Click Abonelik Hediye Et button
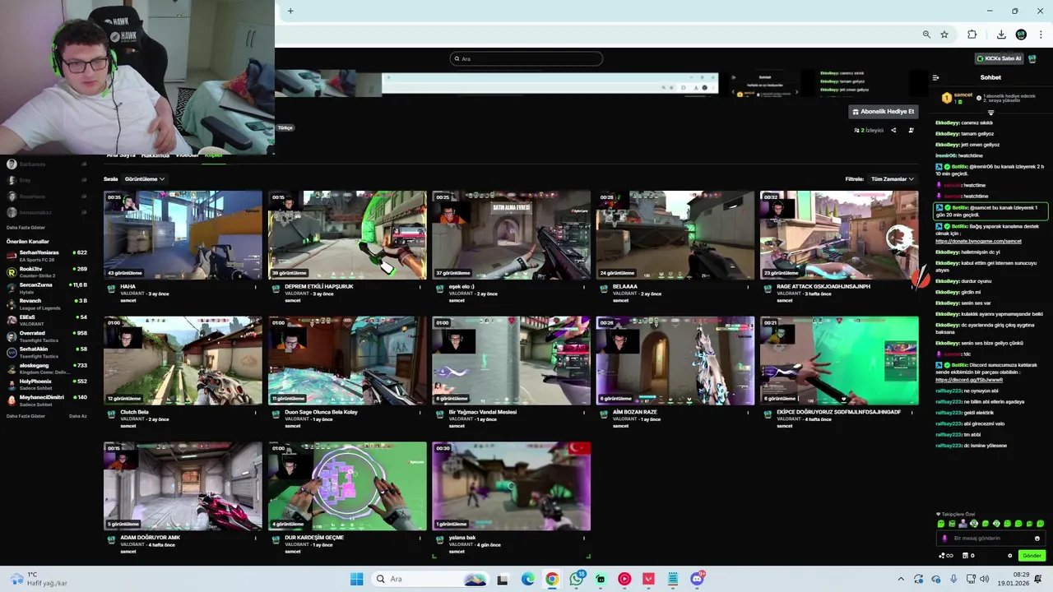The image size is (1053, 592). point(883,111)
